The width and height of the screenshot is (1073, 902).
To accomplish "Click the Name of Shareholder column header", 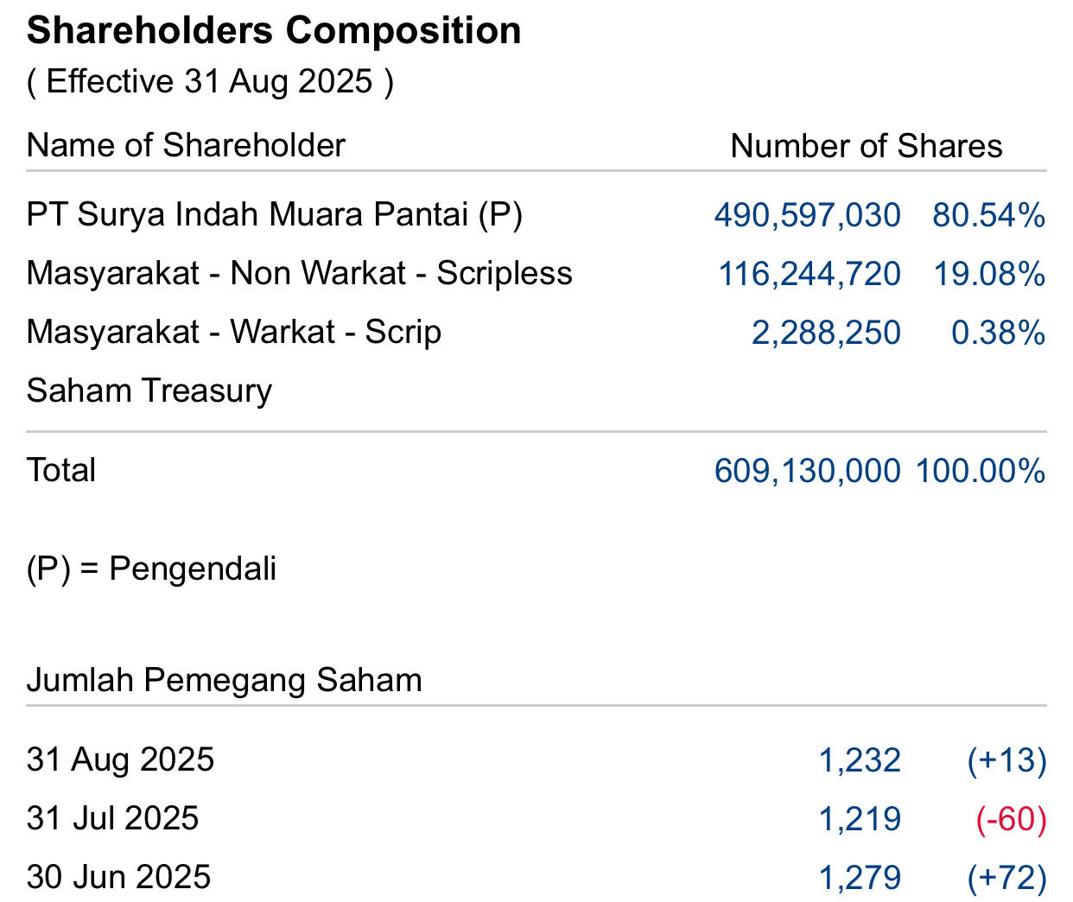I will click(186, 145).
